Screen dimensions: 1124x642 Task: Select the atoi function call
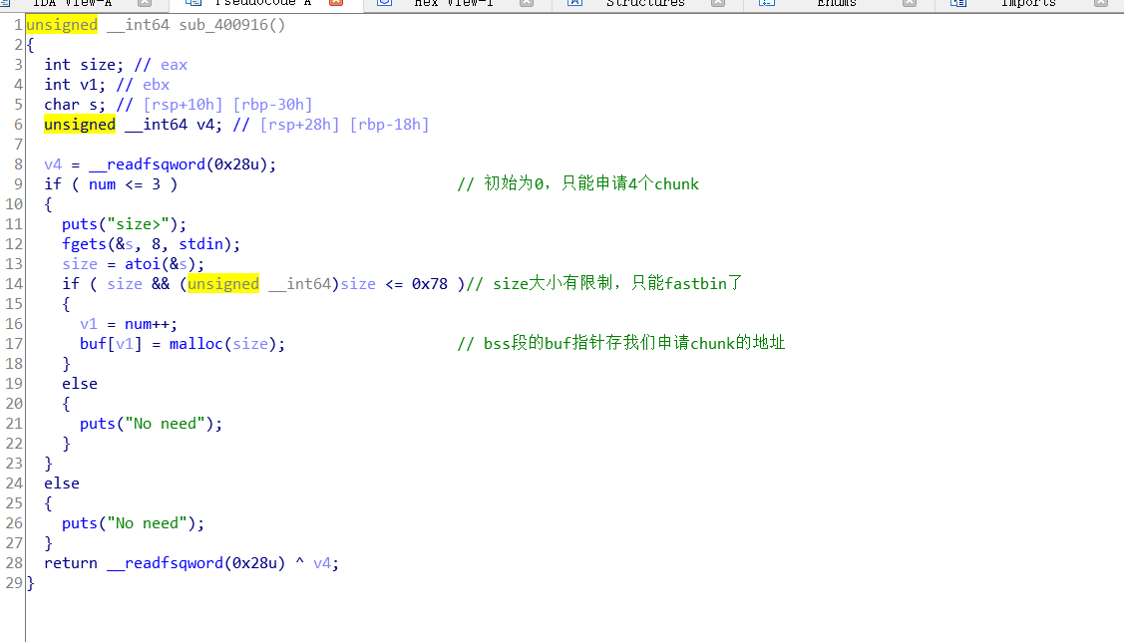tap(142, 263)
